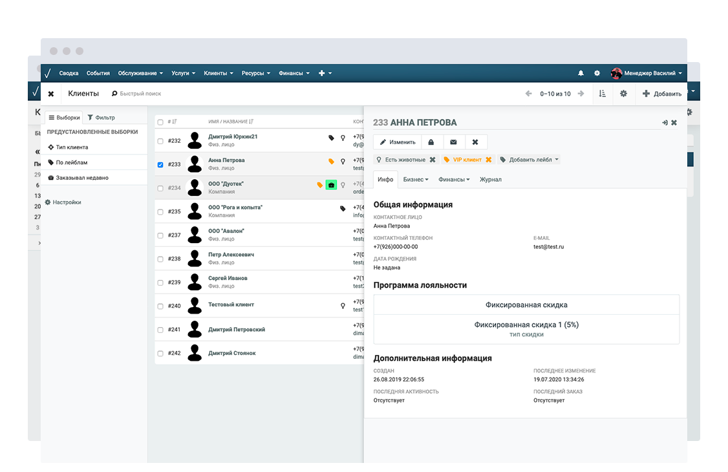Screen dimensions: 728x472
Task: Sort by ИМЯ / НАЗВАНИЕ column header
Action: tap(231, 122)
